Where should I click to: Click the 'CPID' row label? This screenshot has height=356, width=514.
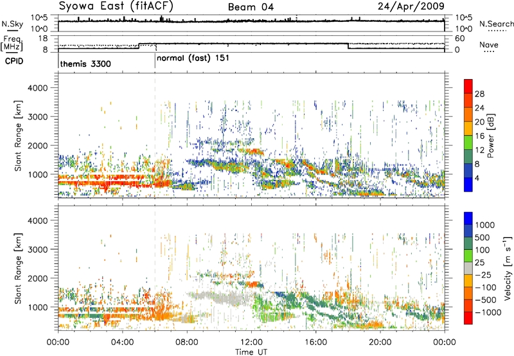[14, 61]
